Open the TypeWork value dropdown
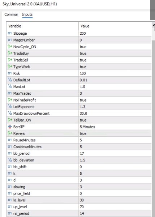155x217 pixels. 115,67
